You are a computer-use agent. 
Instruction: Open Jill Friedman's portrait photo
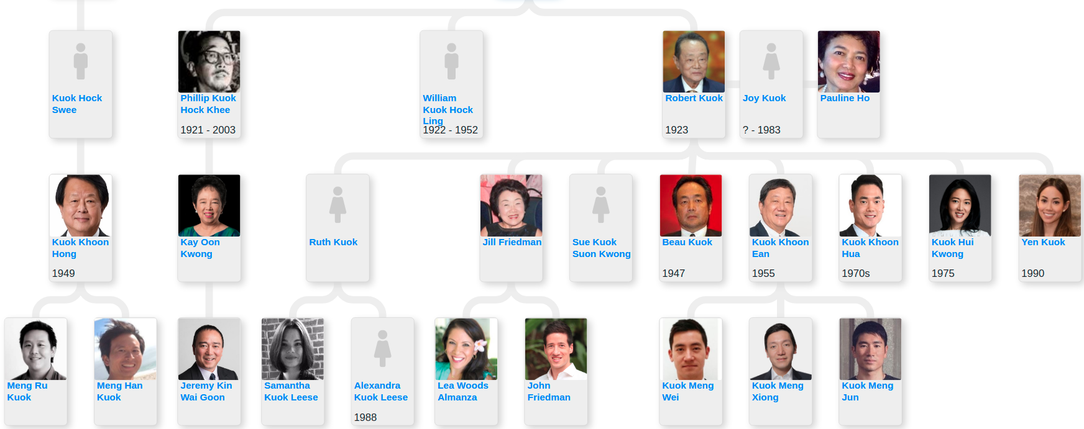tap(512, 205)
